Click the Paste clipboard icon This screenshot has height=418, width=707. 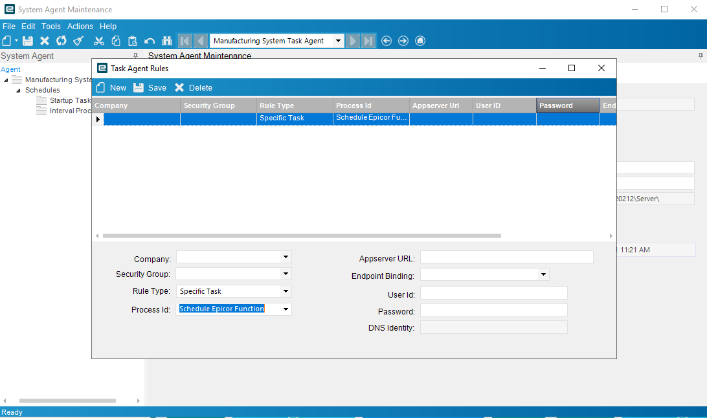coord(133,41)
